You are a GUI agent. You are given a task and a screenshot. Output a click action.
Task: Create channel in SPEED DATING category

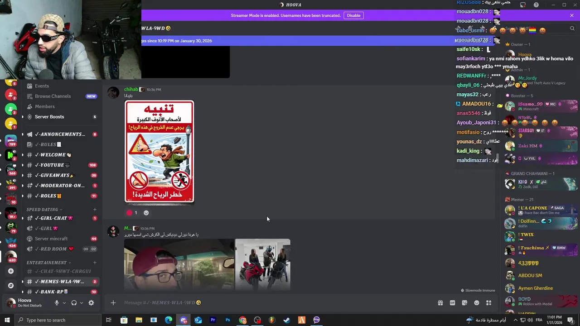click(x=95, y=210)
